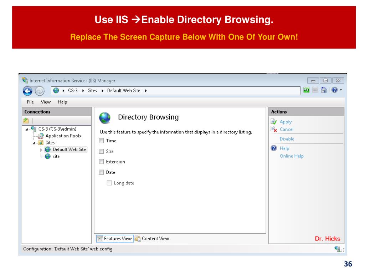Click the Default Web Site globe icon
The image size is (365, 274).
[x=48, y=149]
